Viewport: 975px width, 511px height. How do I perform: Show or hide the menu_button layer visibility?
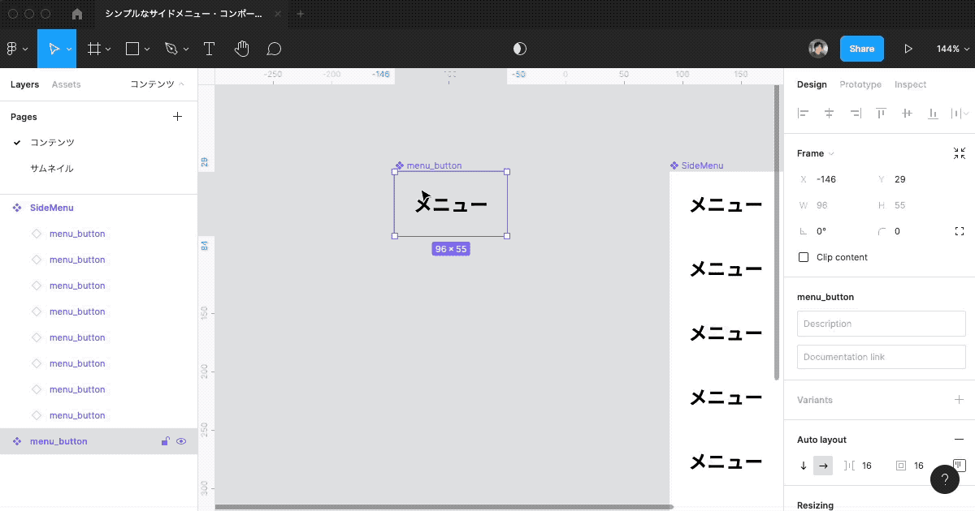pyautogui.click(x=182, y=441)
